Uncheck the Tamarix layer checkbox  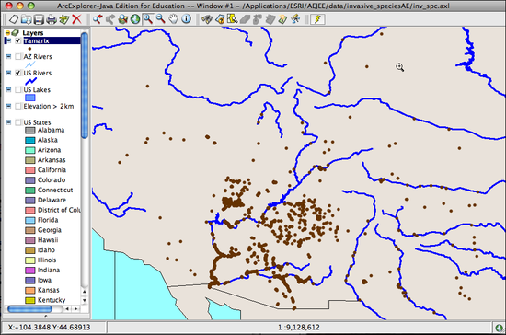click(18, 40)
